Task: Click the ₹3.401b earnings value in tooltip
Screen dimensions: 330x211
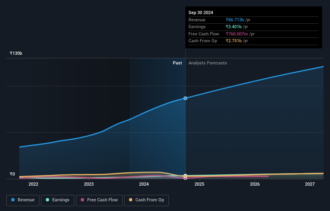Action: pos(234,27)
